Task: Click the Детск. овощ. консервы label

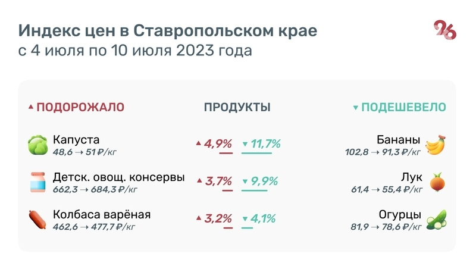Action: tap(118, 177)
